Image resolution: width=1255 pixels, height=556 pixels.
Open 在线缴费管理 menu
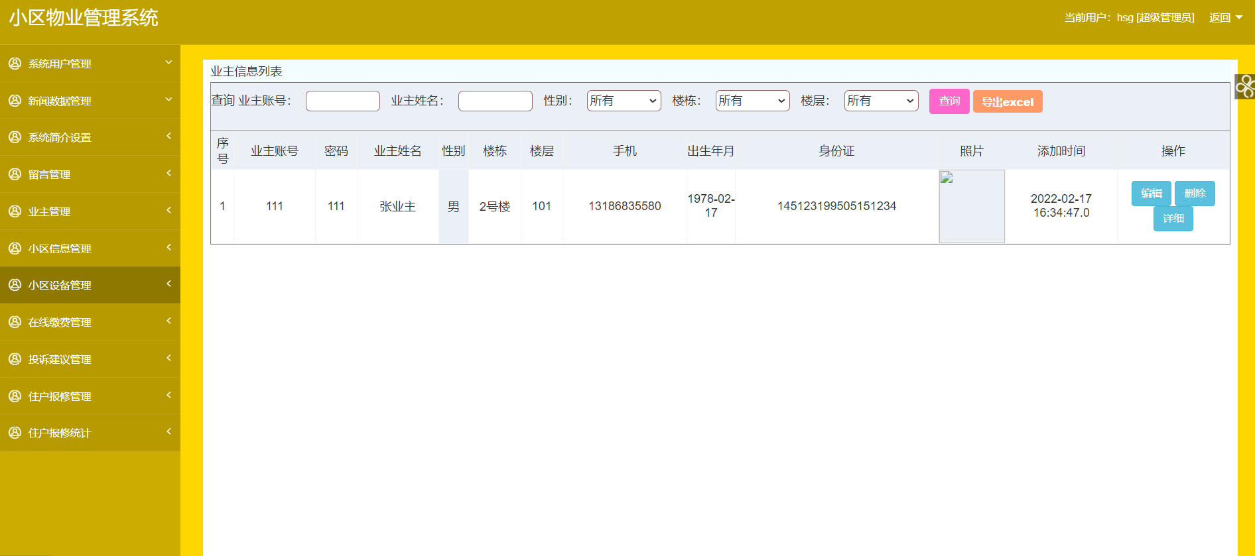pos(90,322)
